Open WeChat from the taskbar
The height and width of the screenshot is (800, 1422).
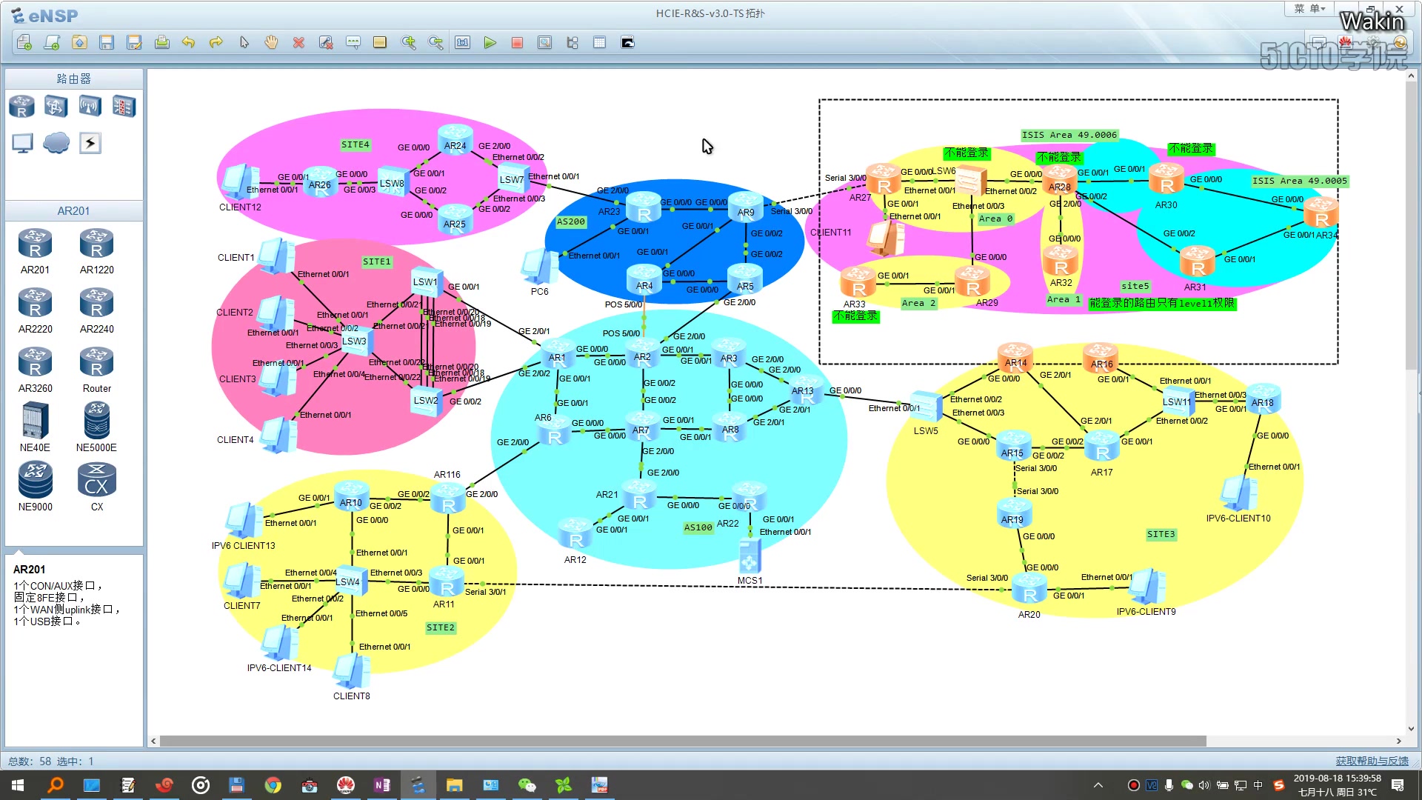[527, 785]
